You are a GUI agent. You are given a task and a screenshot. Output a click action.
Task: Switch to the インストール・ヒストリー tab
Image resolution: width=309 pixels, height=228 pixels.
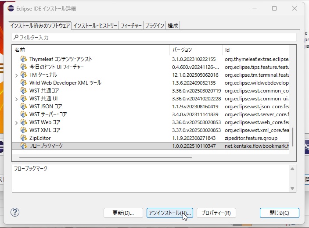(x=95, y=26)
